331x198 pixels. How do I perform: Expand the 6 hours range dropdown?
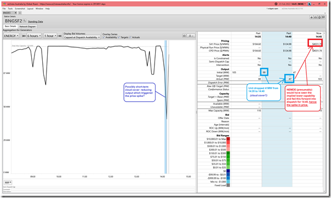[x=34, y=36]
